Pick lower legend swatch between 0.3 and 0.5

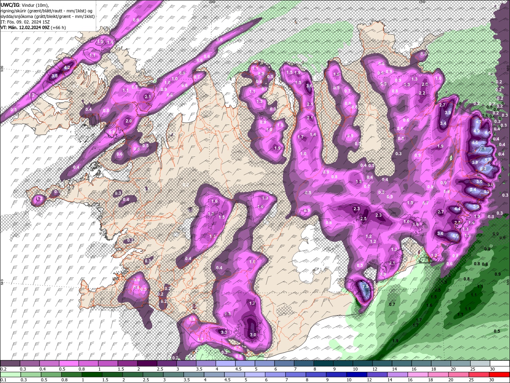(x=31, y=374)
